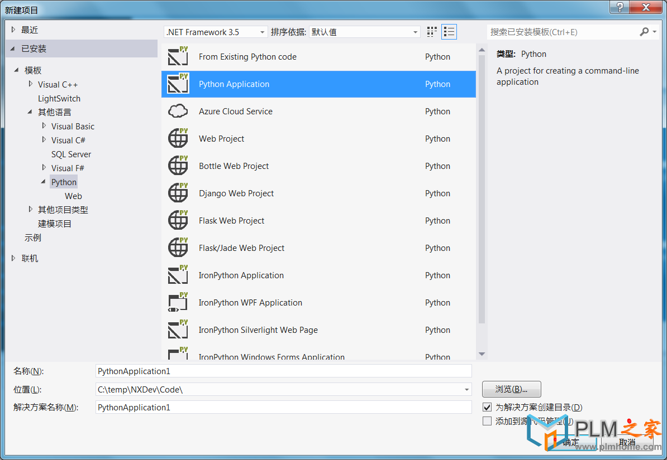Image resolution: width=667 pixels, height=460 pixels.
Task: Choose the Python Application template icon
Action: tap(178, 84)
